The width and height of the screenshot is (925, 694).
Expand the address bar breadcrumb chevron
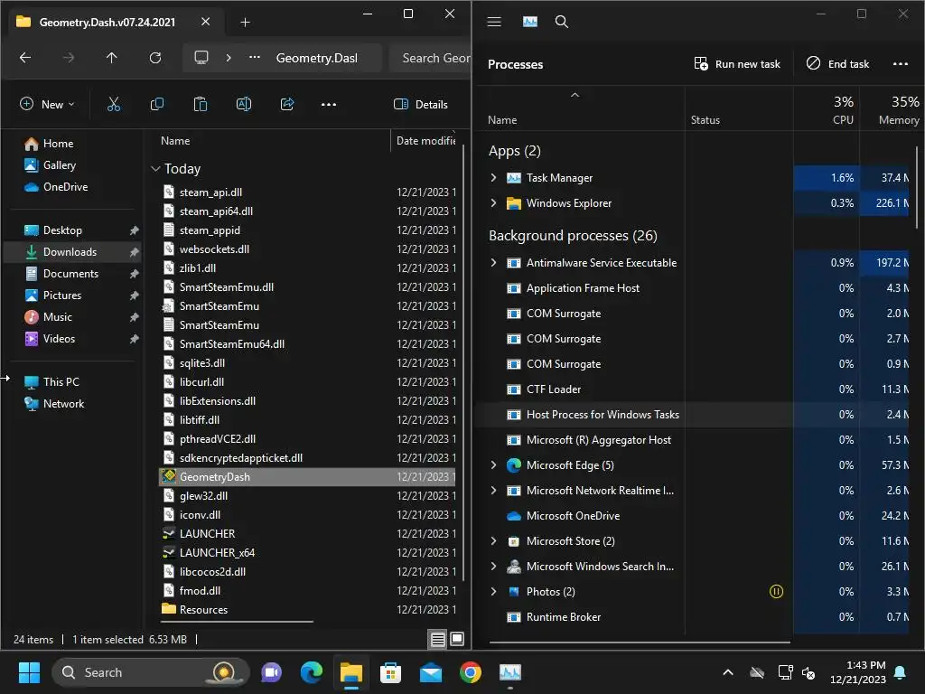229,58
